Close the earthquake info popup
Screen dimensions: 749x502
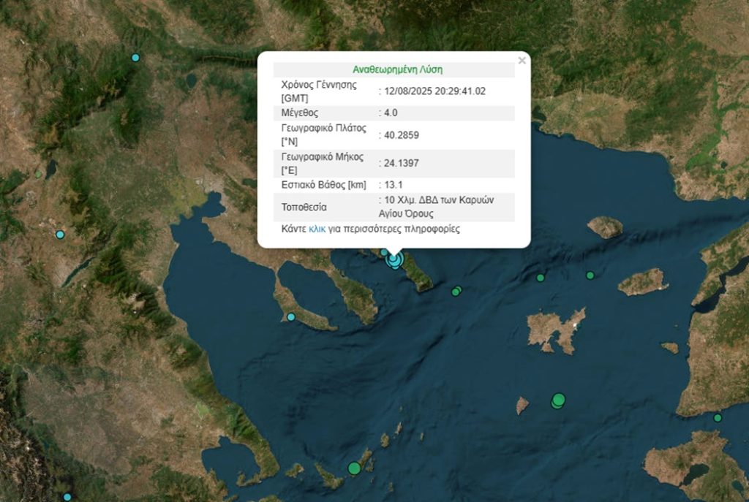point(522,61)
